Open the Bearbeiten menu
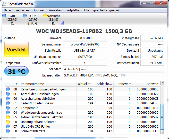Image resolution: width=169 pixels, height=139 pixels. (22, 10)
